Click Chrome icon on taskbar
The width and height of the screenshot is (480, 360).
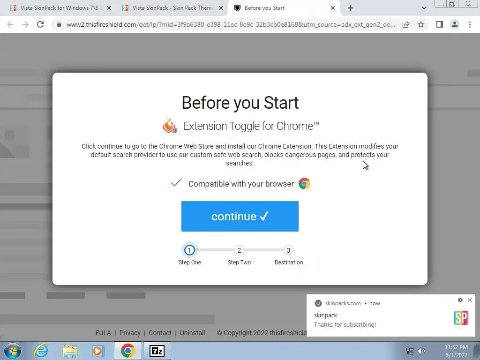pyautogui.click(x=127, y=351)
